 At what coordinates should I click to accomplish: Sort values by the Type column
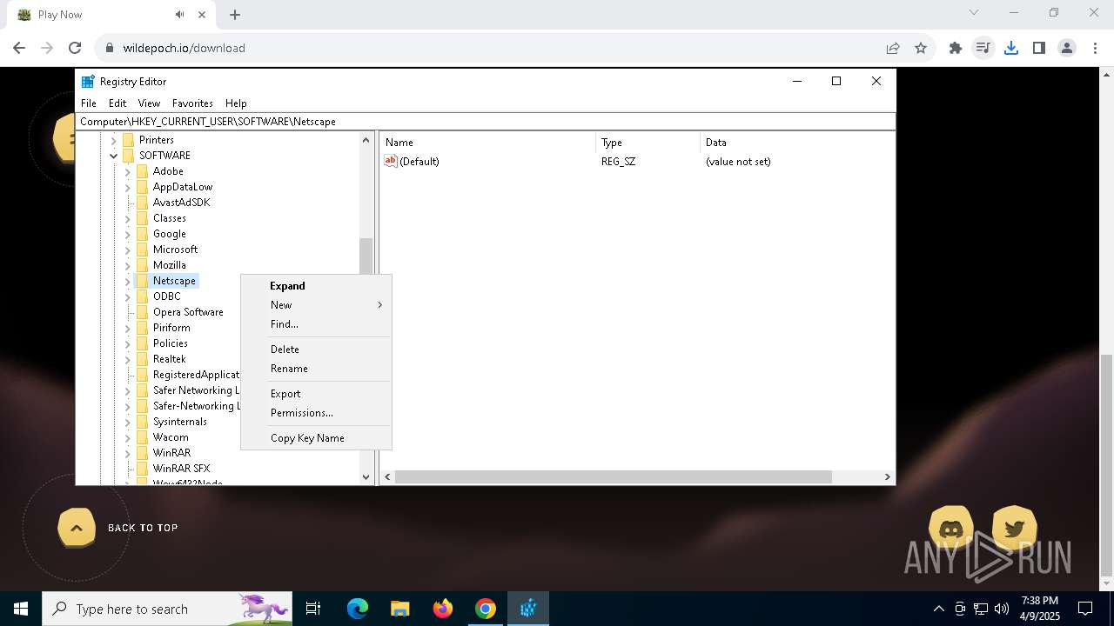(x=648, y=143)
